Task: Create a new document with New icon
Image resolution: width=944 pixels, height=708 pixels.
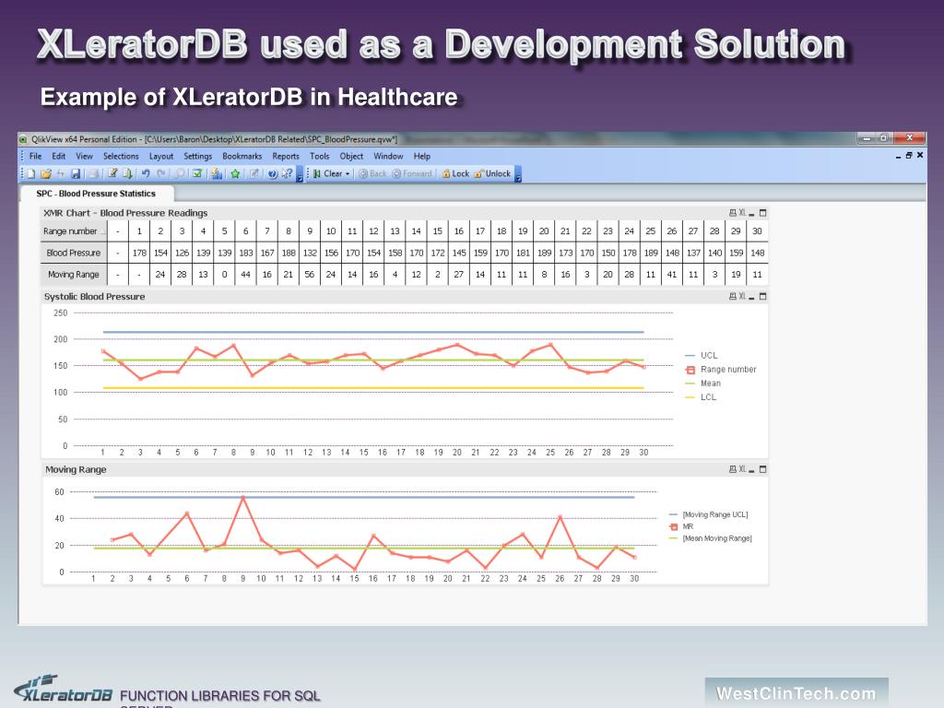Action: (x=31, y=174)
